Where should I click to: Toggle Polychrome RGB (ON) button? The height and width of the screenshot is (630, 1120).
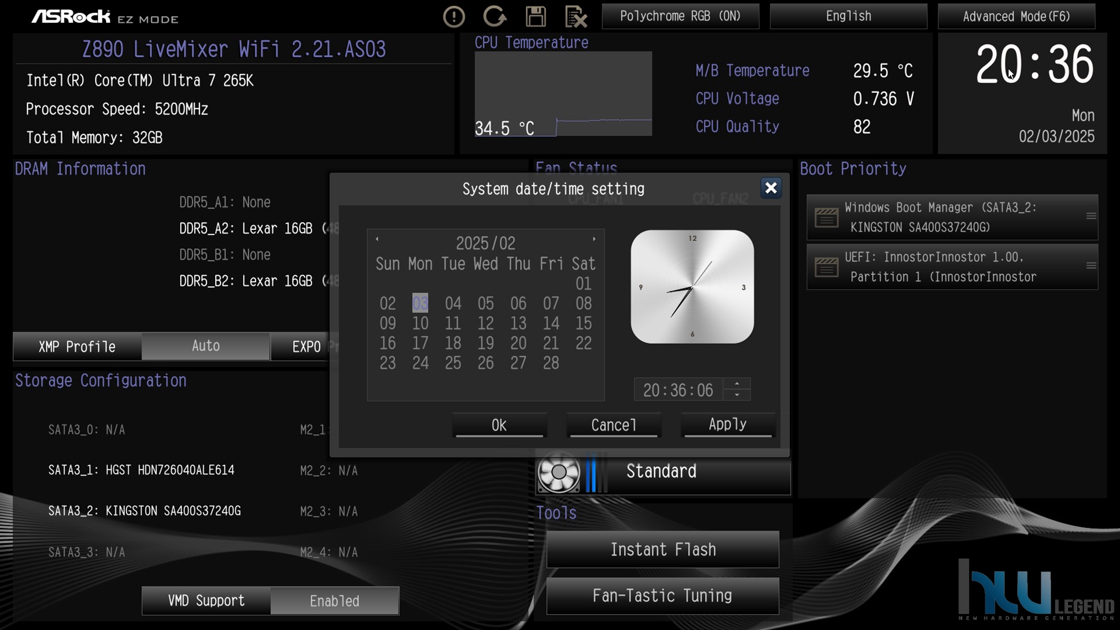[680, 16]
